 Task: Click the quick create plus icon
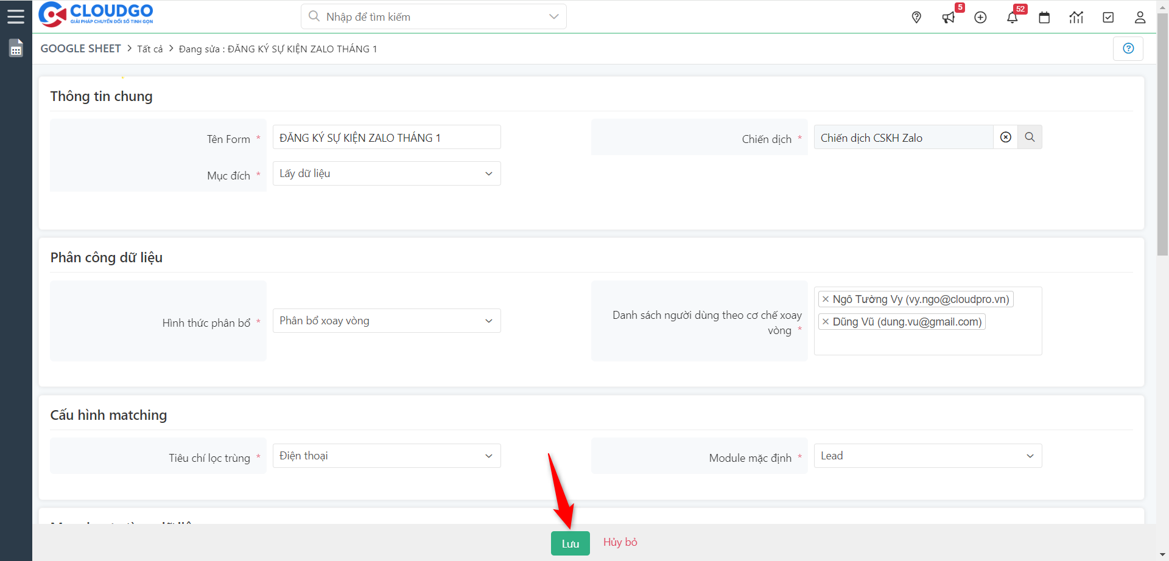pos(980,17)
